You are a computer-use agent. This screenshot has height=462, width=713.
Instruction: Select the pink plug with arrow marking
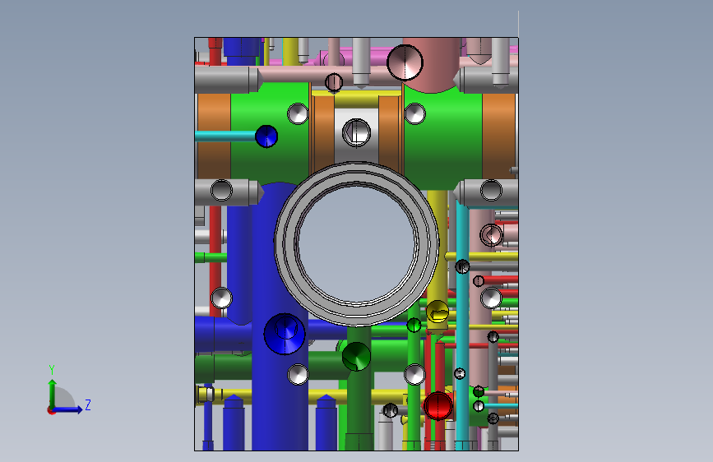(x=491, y=235)
